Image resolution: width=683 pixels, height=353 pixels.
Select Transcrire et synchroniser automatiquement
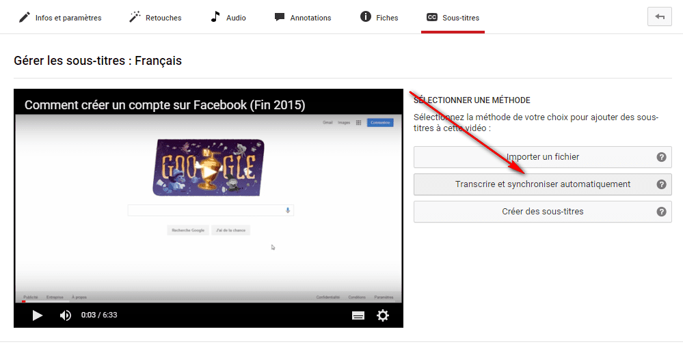[x=543, y=184]
